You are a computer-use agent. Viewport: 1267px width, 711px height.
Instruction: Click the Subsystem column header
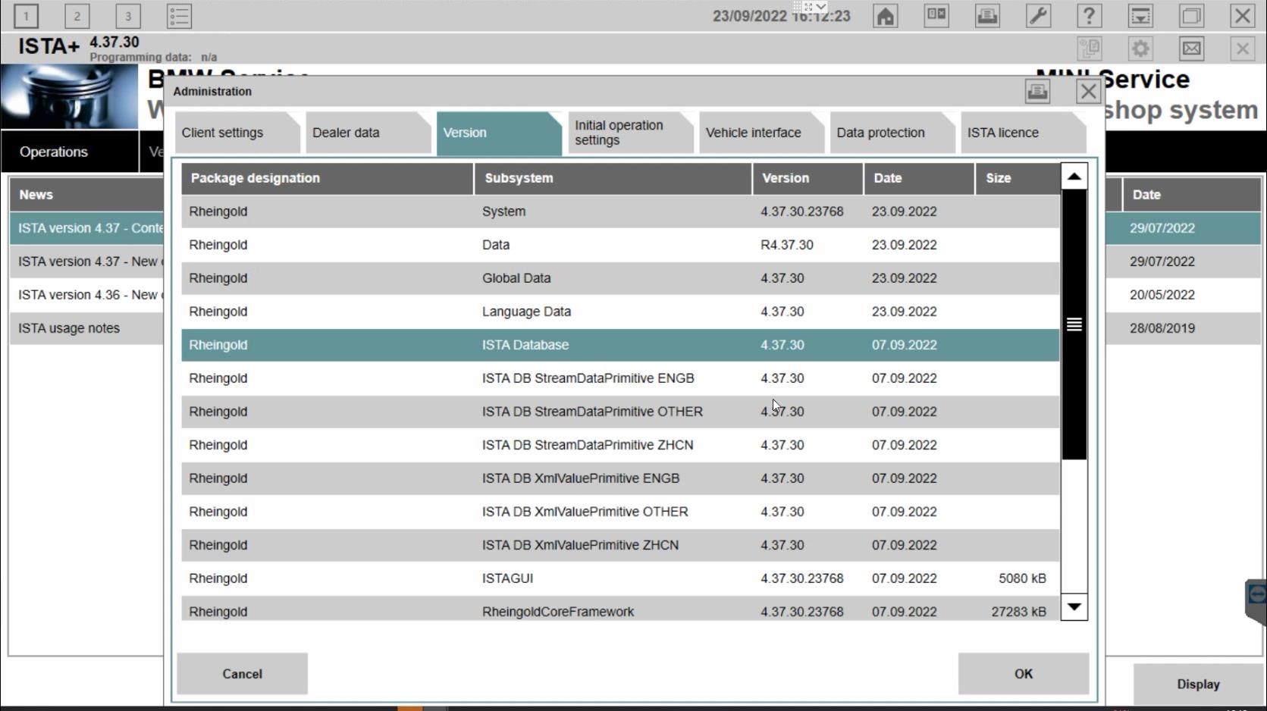[613, 178]
